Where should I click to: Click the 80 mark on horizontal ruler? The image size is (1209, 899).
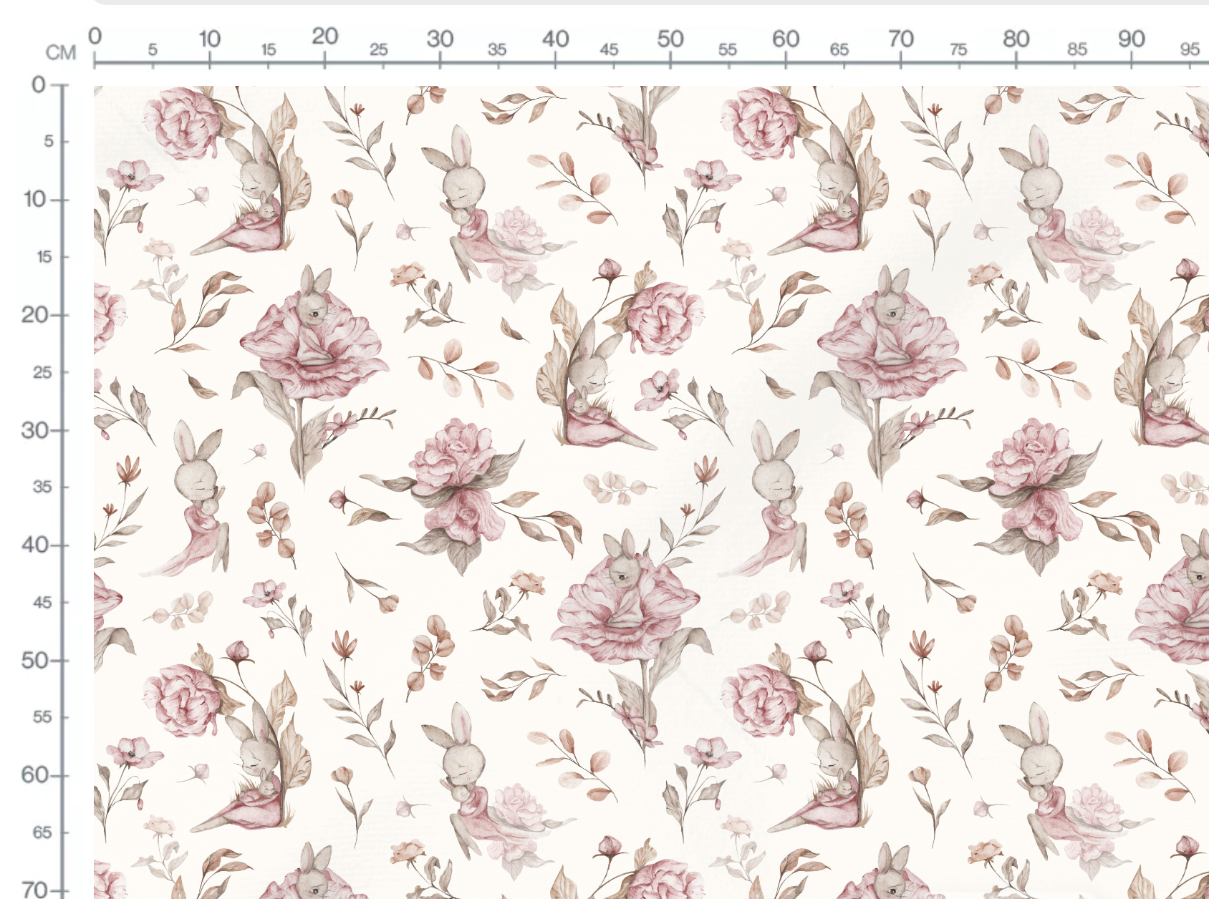[1016, 39]
